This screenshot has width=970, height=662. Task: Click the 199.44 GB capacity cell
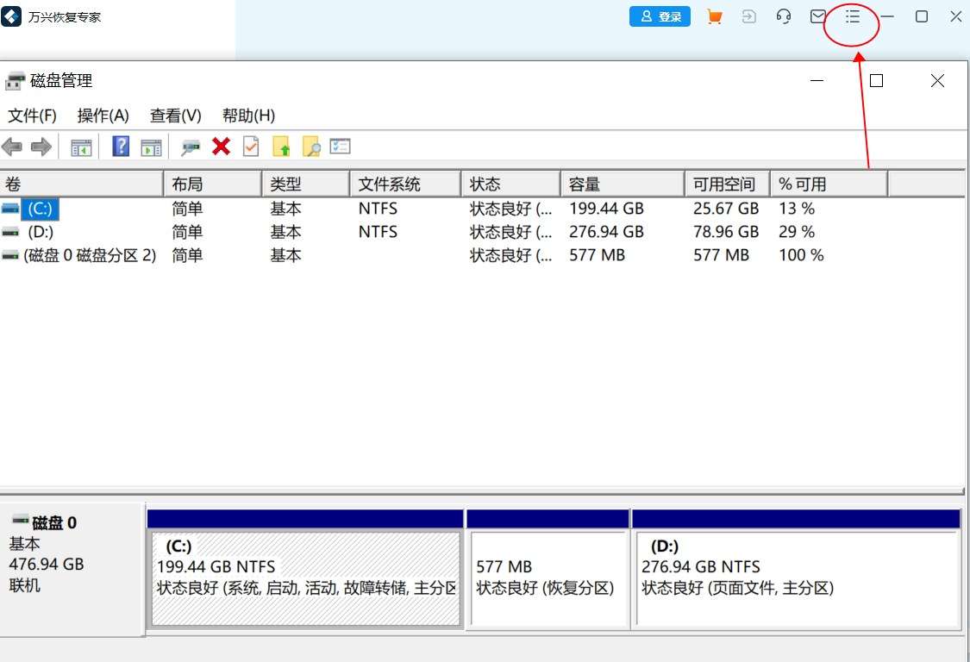(x=606, y=209)
